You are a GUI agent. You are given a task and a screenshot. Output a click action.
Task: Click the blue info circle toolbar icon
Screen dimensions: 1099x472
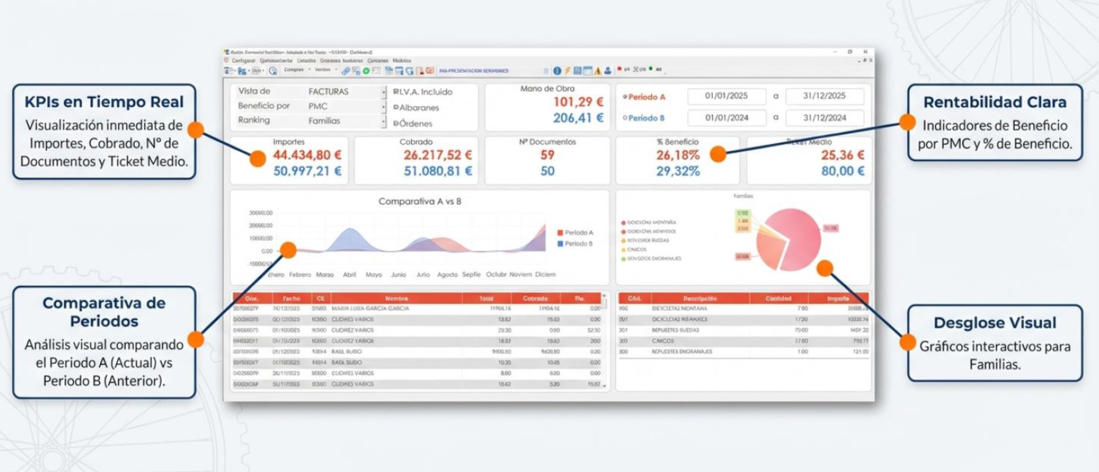pos(557,71)
